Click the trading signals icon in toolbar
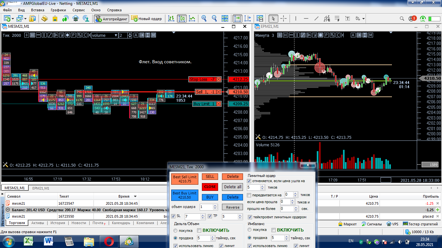The height and width of the screenshot is (248, 442). pos(65,18)
